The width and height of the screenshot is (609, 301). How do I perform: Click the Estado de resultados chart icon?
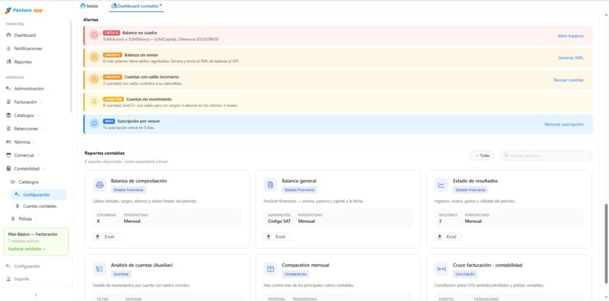point(441,185)
